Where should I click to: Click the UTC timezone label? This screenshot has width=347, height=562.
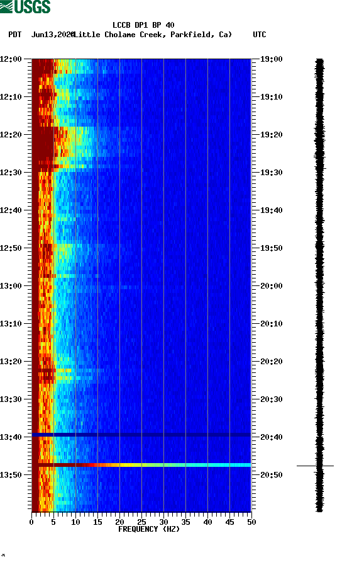(260, 35)
